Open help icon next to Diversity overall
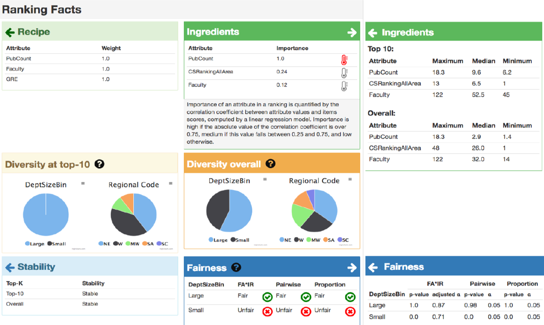 (270, 164)
